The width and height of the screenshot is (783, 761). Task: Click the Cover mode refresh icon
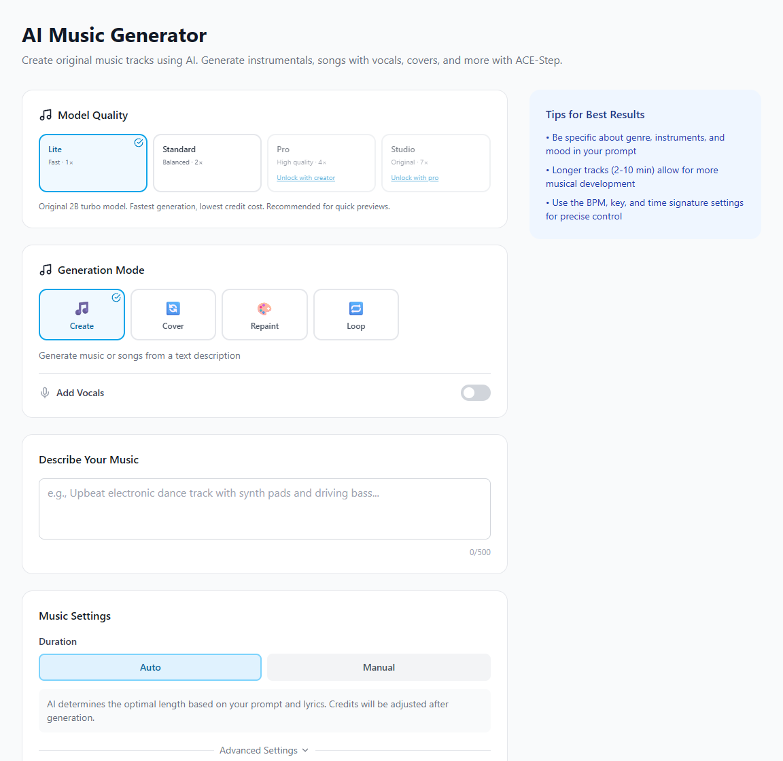(173, 308)
